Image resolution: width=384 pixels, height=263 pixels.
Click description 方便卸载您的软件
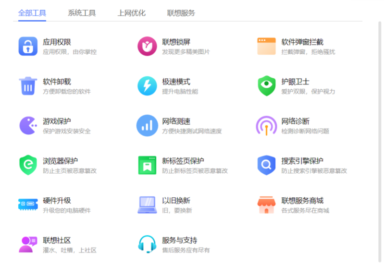pos(67,92)
